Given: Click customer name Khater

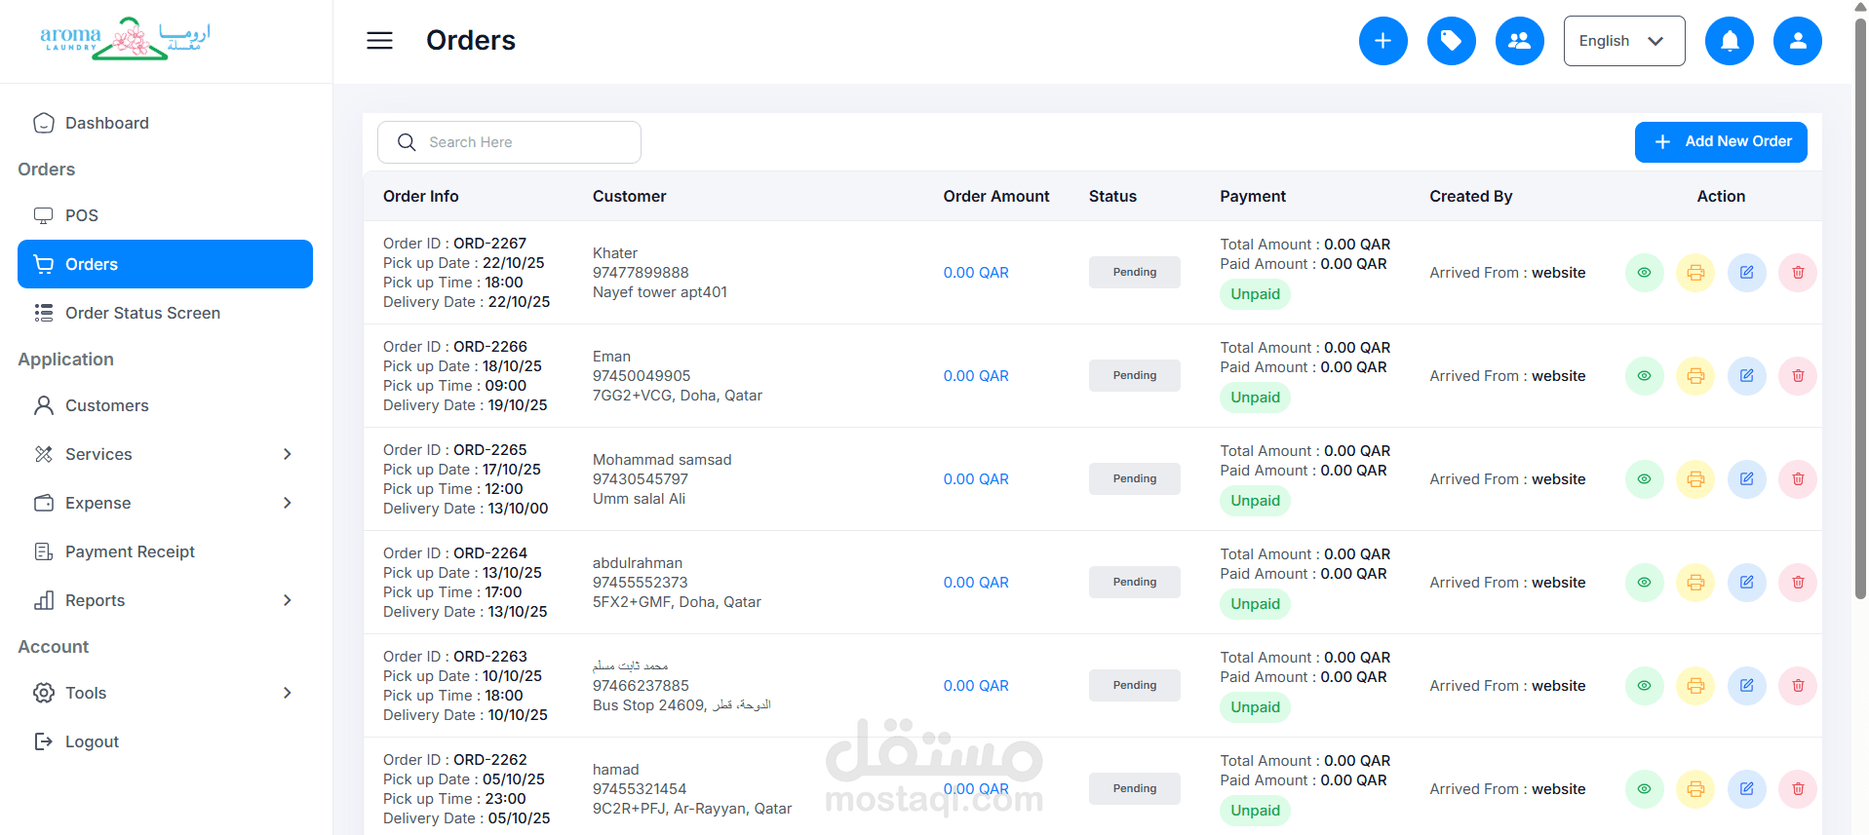Looking at the screenshot, I should [615, 253].
